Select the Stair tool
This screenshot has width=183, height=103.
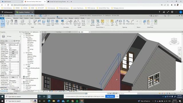[71, 22]
